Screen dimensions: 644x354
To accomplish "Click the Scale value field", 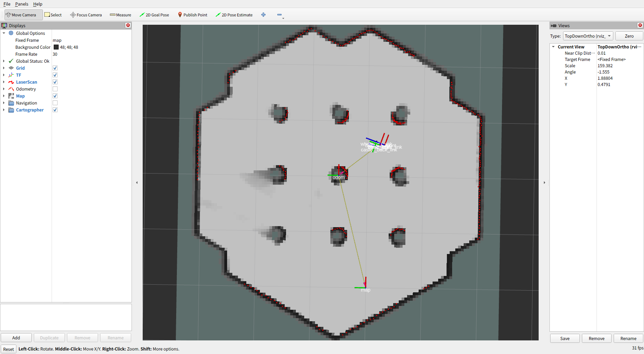I will (605, 66).
